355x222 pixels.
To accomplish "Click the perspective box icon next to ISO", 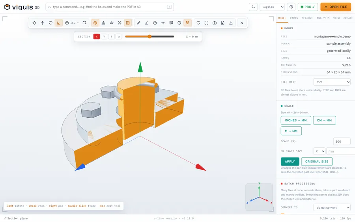I will (x=84, y=23).
